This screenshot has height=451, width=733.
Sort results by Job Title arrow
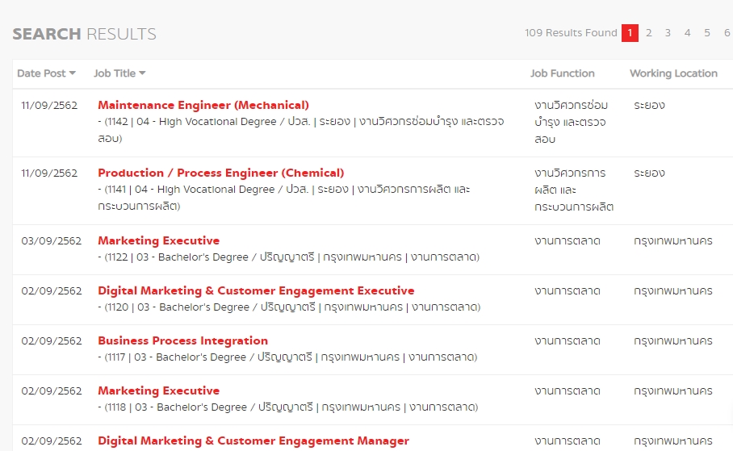click(x=142, y=73)
